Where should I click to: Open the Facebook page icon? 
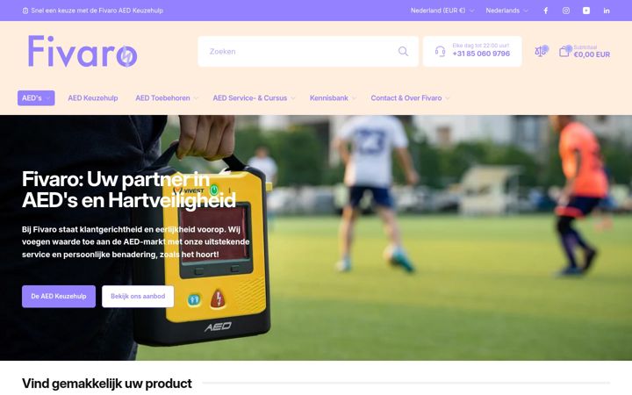(x=545, y=11)
